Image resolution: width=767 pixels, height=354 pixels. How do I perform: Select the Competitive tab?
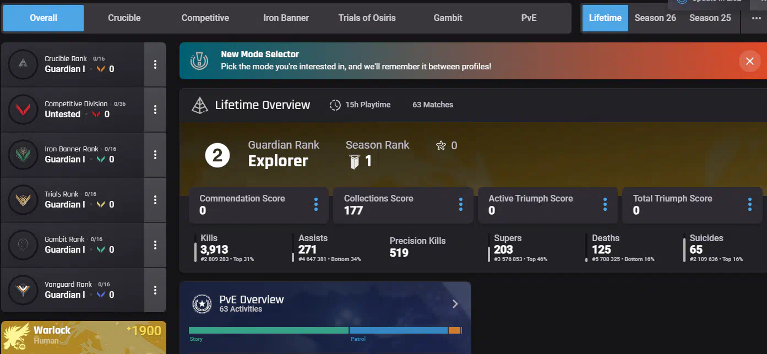pyautogui.click(x=205, y=18)
